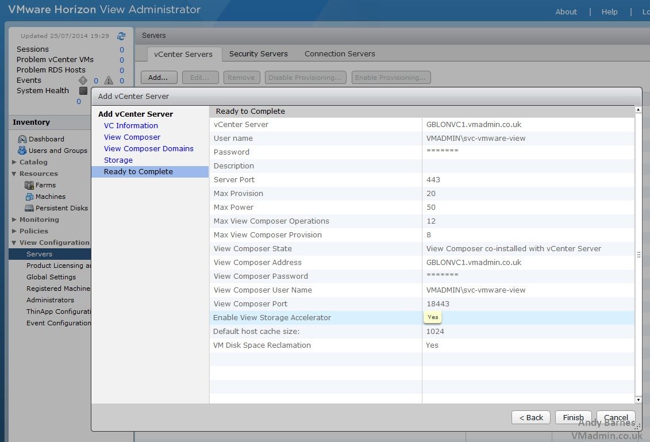Click the Users and Groups icon
This screenshot has height=442, width=650.
pyautogui.click(x=22, y=150)
